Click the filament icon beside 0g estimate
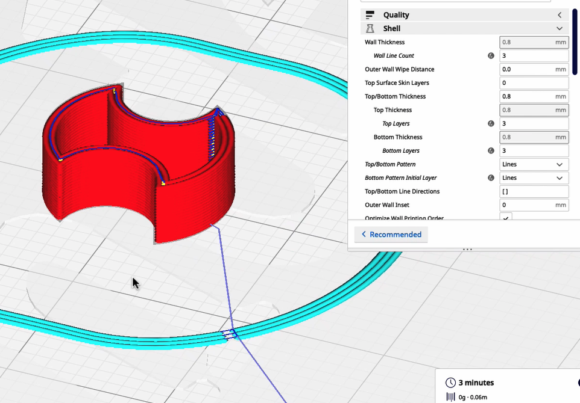Image resolution: width=580 pixels, height=403 pixels. point(450,396)
